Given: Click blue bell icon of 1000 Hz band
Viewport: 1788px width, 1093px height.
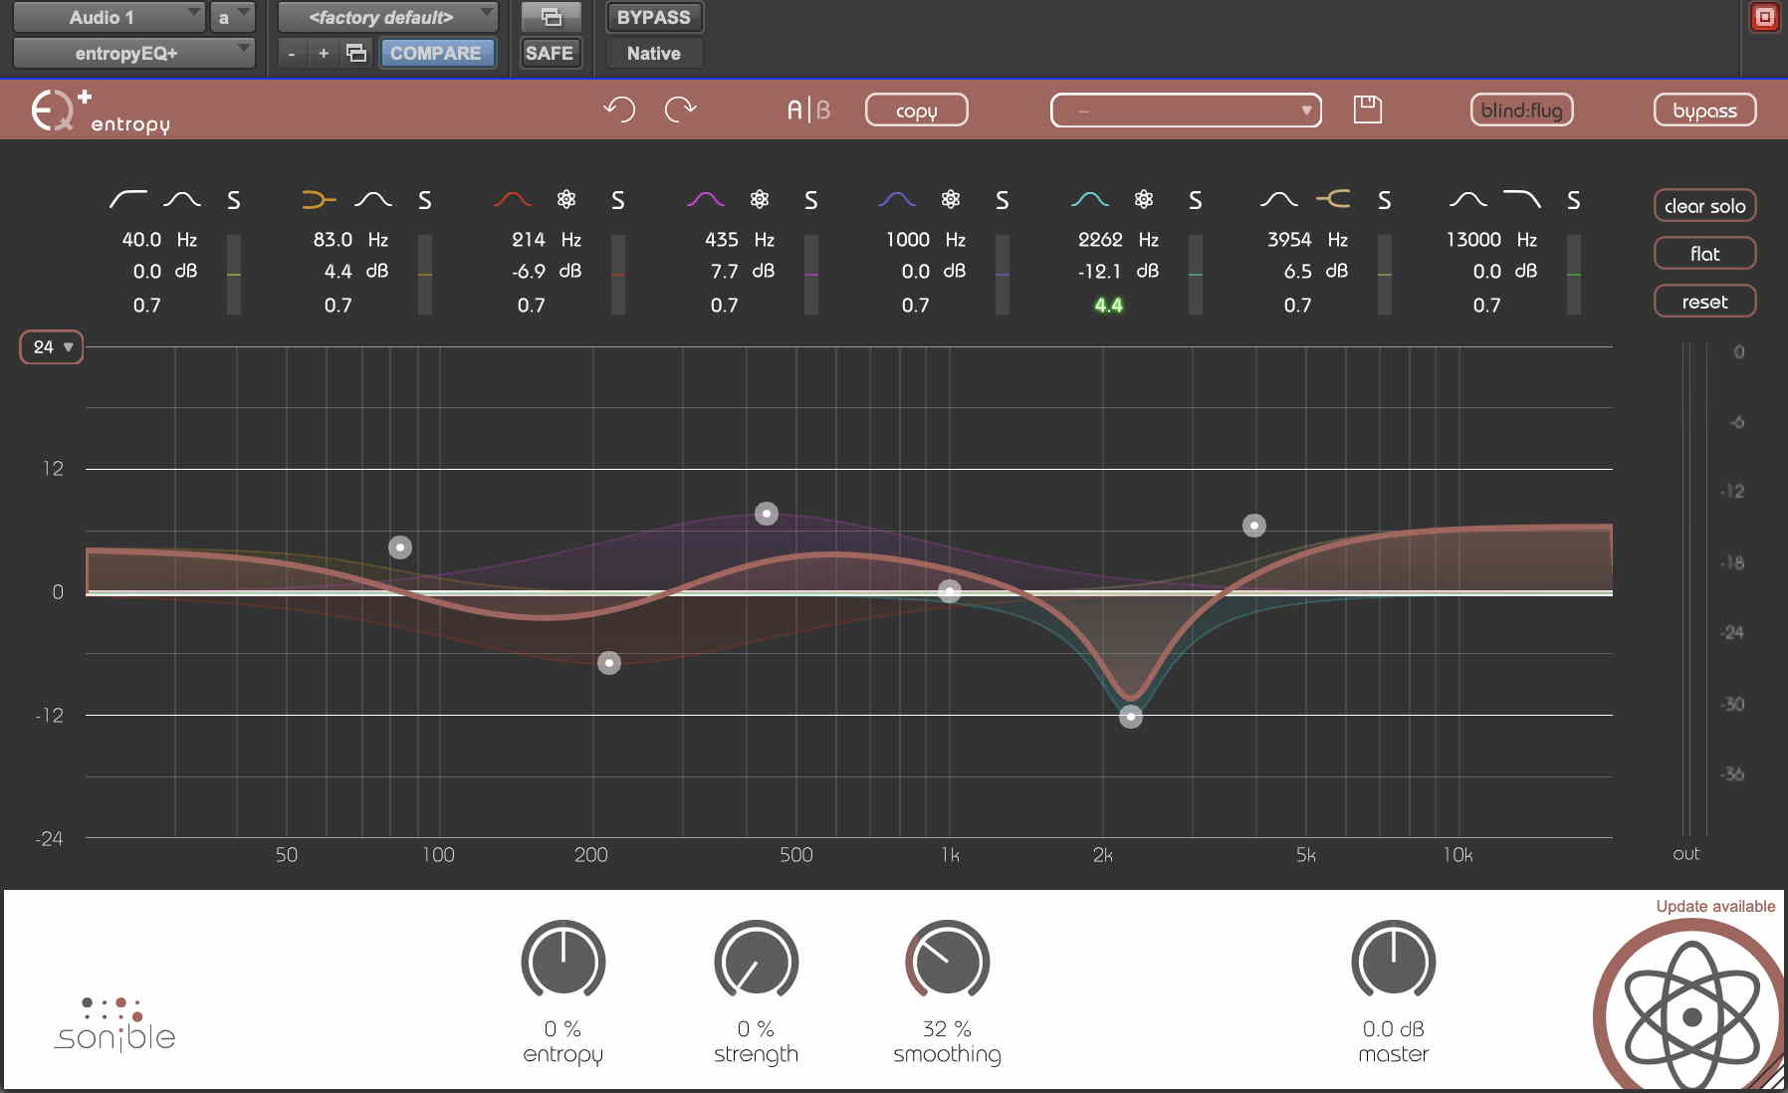Looking at the screenshot, I should click(x=897, y=199).
